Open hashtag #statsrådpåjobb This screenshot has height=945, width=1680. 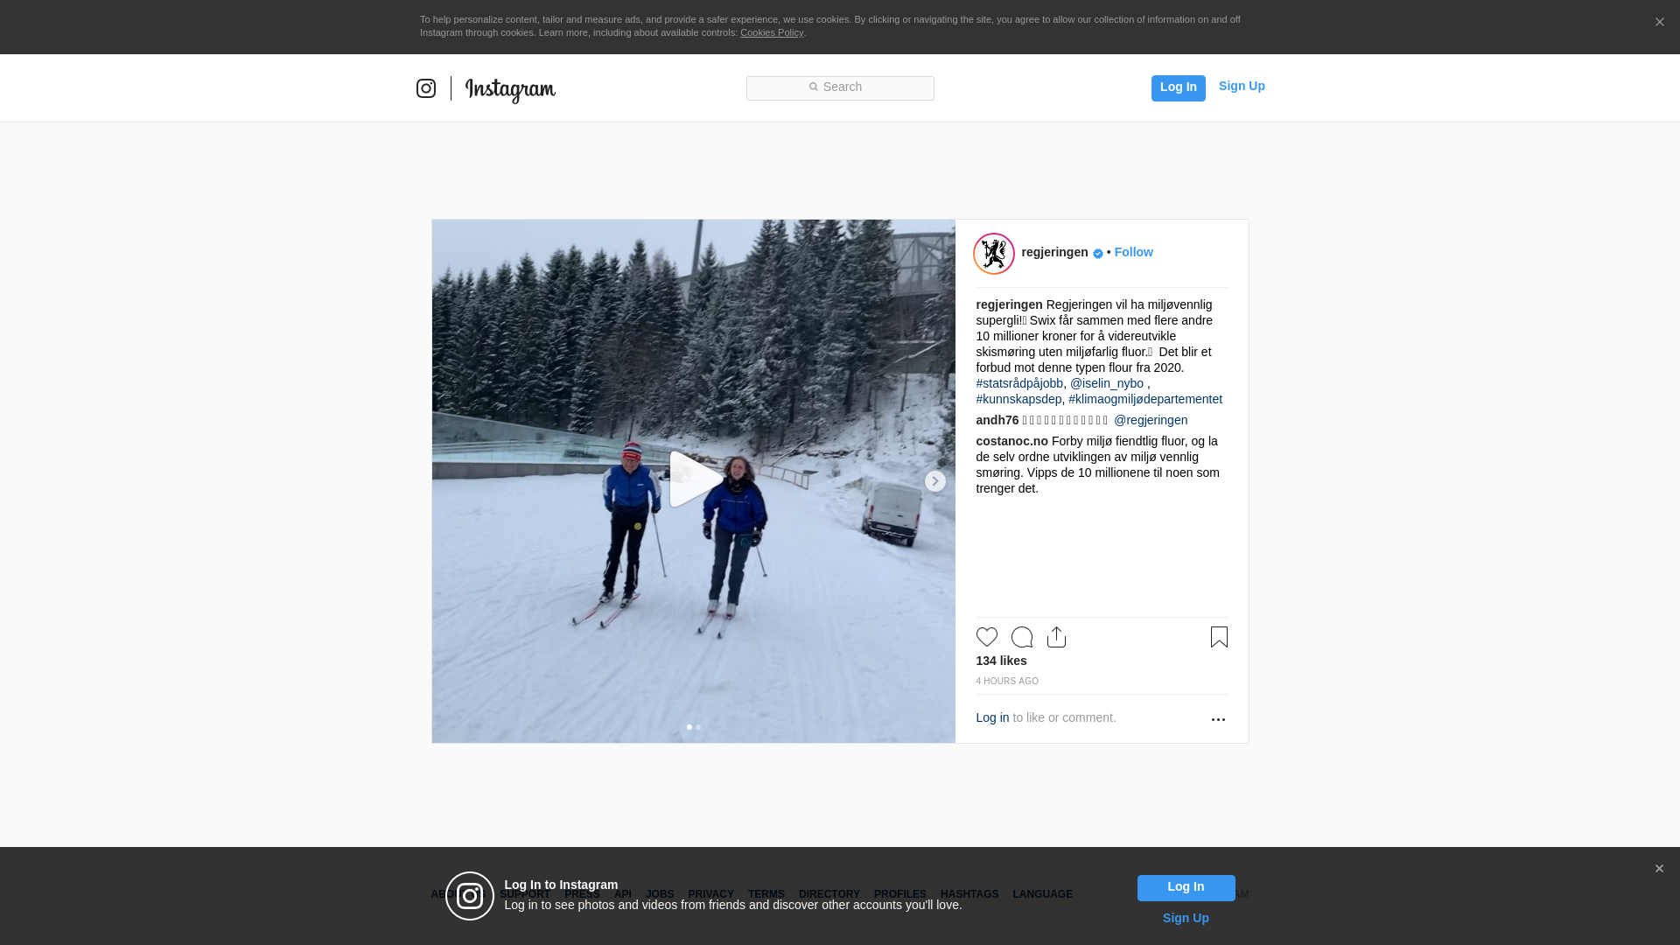pos(1019,383)
